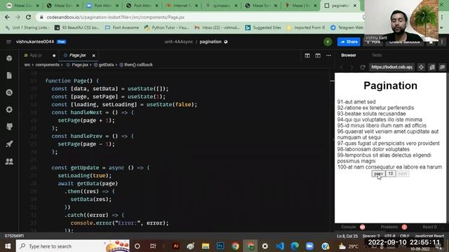Screen dimensions: 449x252
Task: Open Visual Studio Code from the taskbar
Action: (x=280, y=246)
